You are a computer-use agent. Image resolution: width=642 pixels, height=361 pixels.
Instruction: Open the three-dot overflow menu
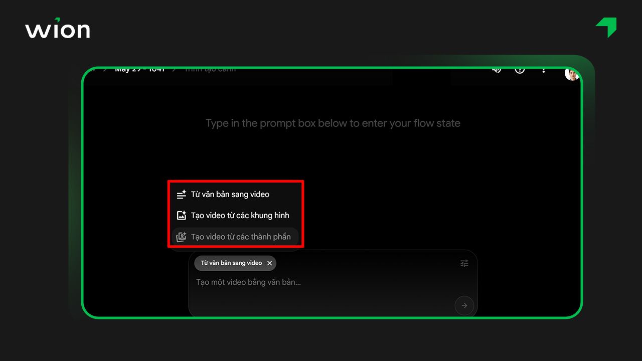[x=544, y=70]
